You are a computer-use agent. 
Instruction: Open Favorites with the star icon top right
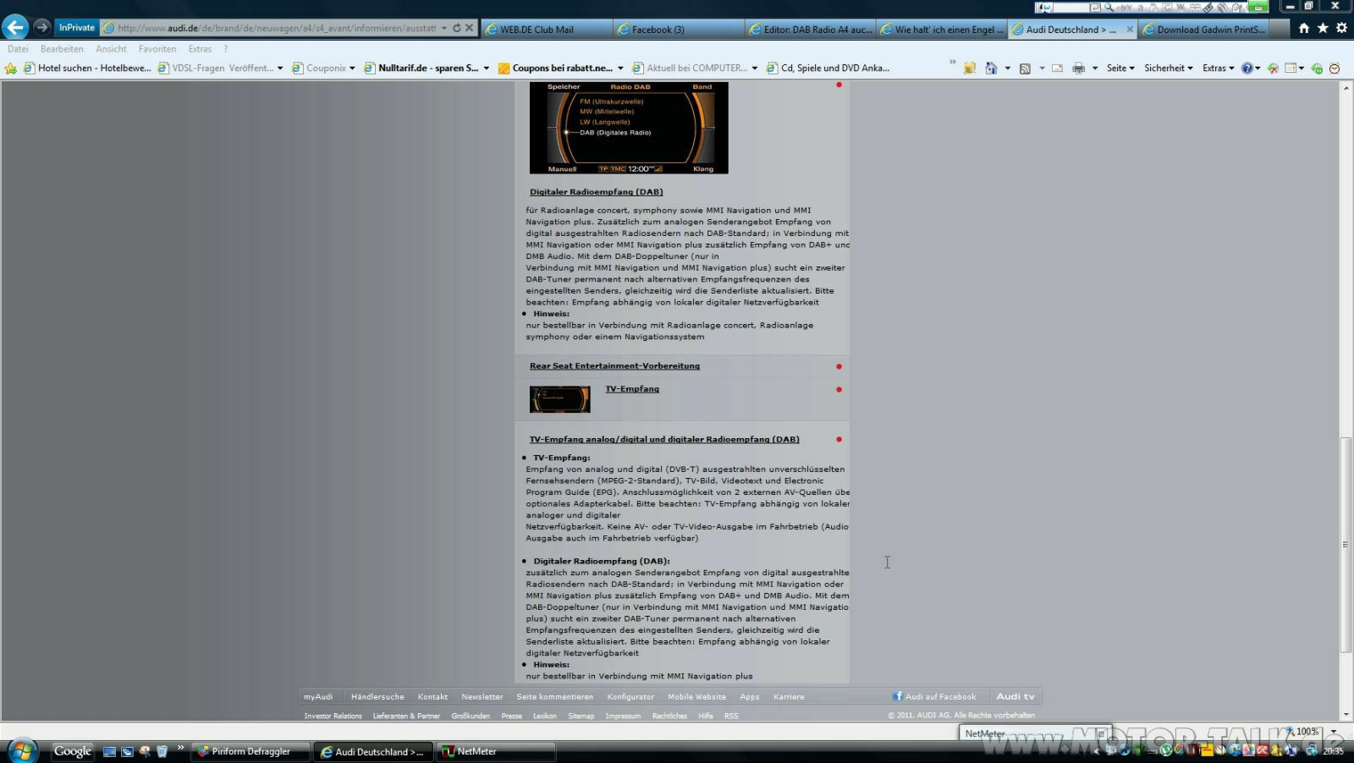[1323, 28]
